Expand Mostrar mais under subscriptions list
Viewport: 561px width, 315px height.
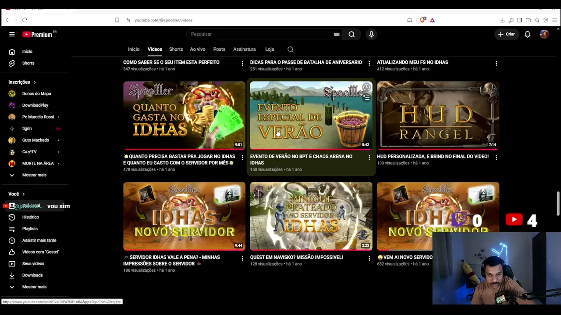34,175
